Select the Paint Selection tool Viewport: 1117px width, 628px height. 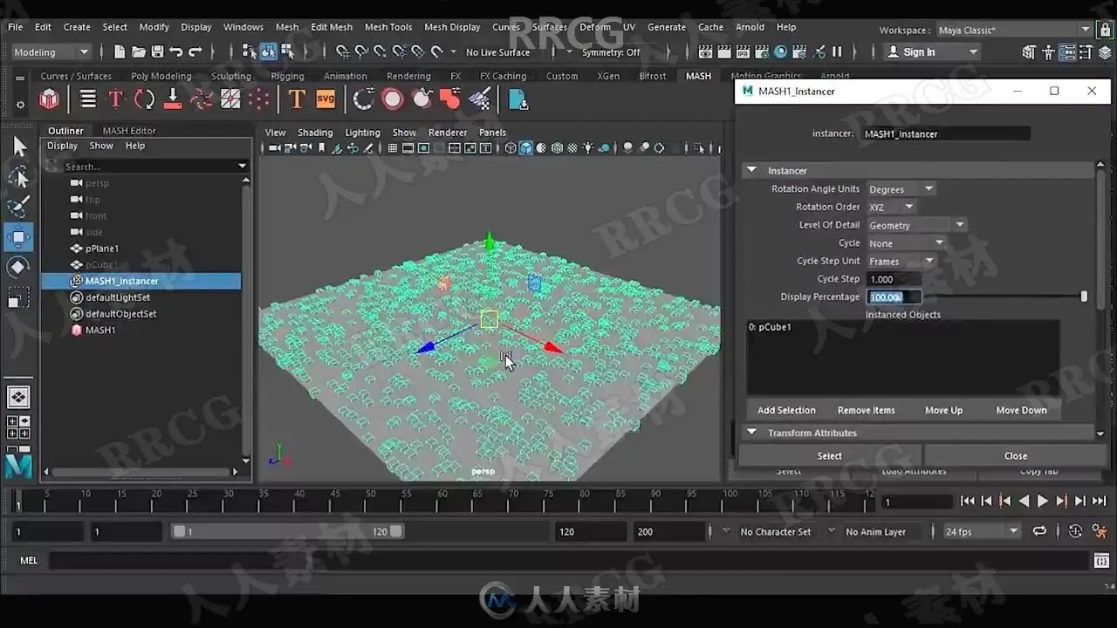click(x=18, y=207)
